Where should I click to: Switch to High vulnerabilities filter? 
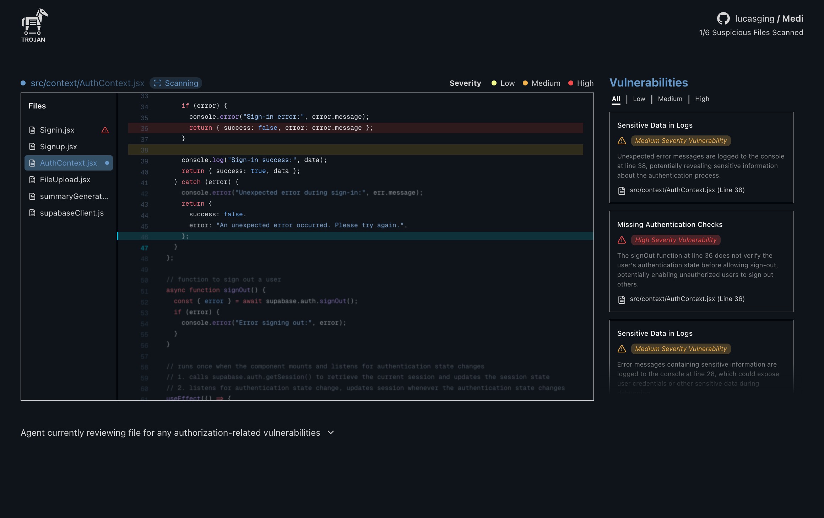coord(702,99)
